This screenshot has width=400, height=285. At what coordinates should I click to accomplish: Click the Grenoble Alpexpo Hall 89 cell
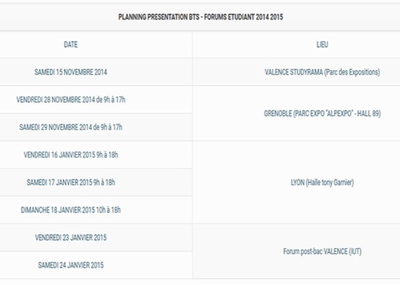pos(322,113)
